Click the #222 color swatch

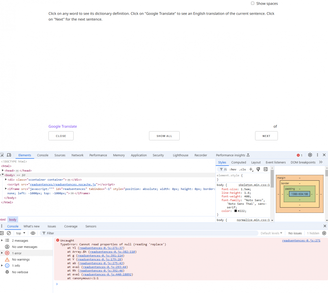click(x=236, y=211)
